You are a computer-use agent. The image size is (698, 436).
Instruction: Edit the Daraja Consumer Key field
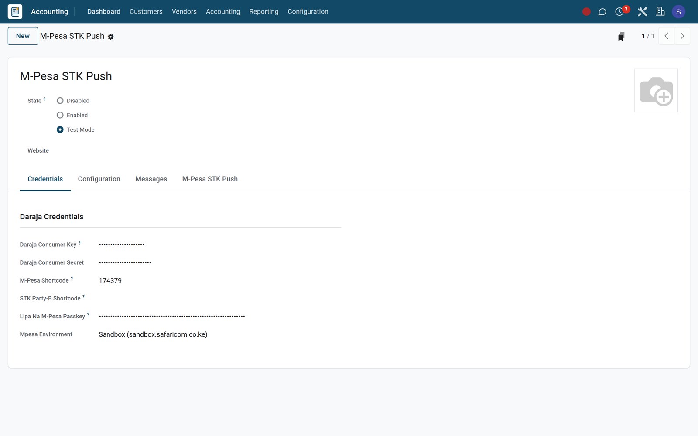click(219, 245)
